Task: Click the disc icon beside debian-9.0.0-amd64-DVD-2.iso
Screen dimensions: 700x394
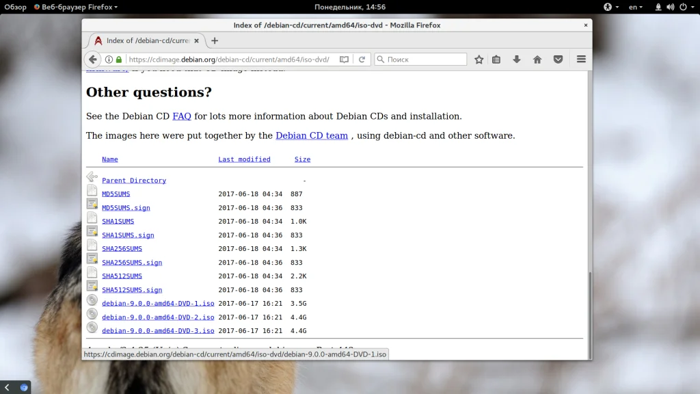Action: pos(92,314)
